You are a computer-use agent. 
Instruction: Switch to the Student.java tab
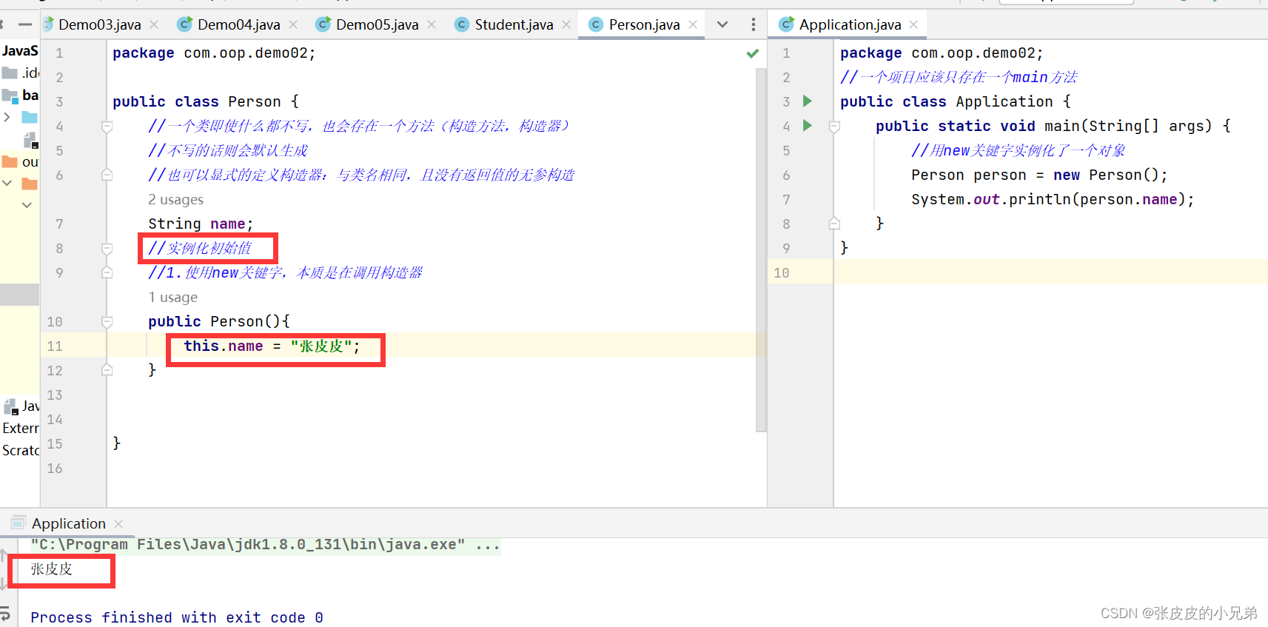[x=514, y=24]
